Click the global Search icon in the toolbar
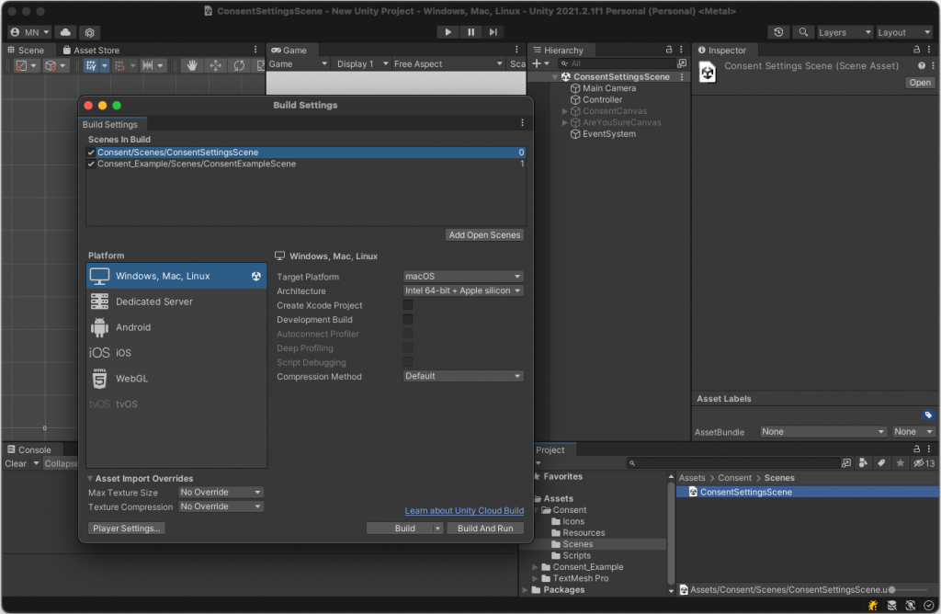Screen dimensions: 941x614 click(802, 31)
